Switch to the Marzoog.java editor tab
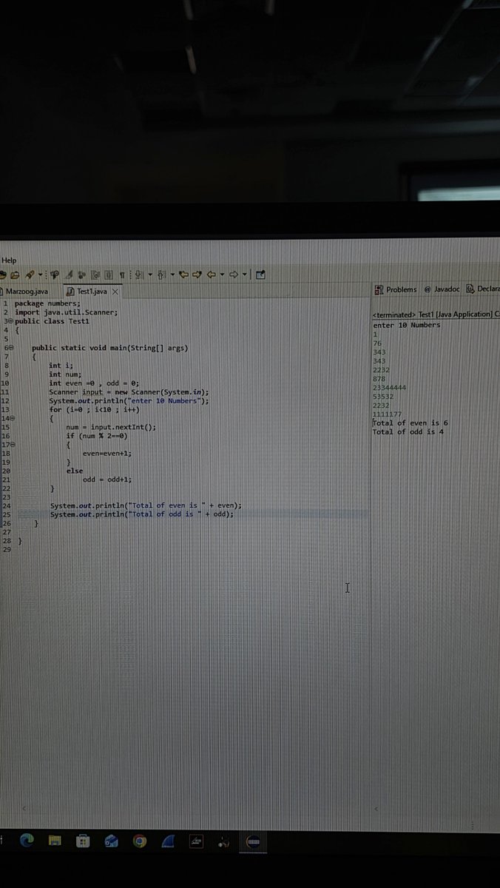This screenshot has width=500, height=888. pos(27,292)
